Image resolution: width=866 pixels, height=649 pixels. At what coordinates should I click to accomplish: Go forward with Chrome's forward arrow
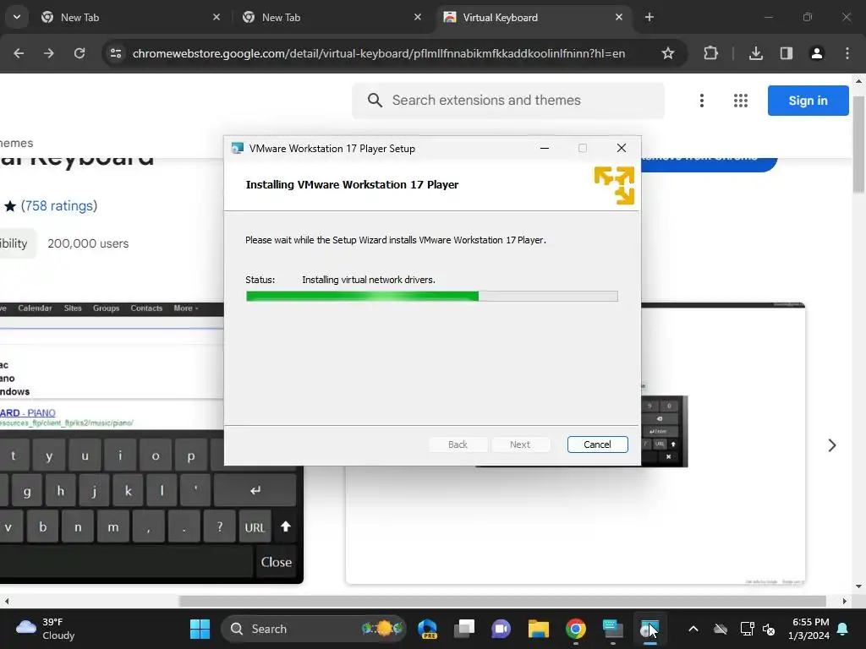coord(48,53)
